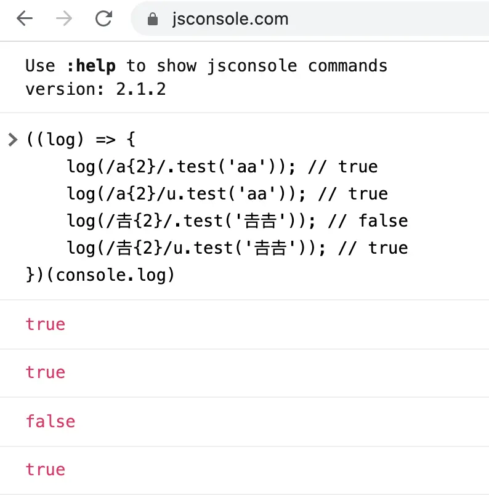This screenshot has height=495, width=489.
Task: Click the "show jsconsole commands" text
Action: pos(272,66)
